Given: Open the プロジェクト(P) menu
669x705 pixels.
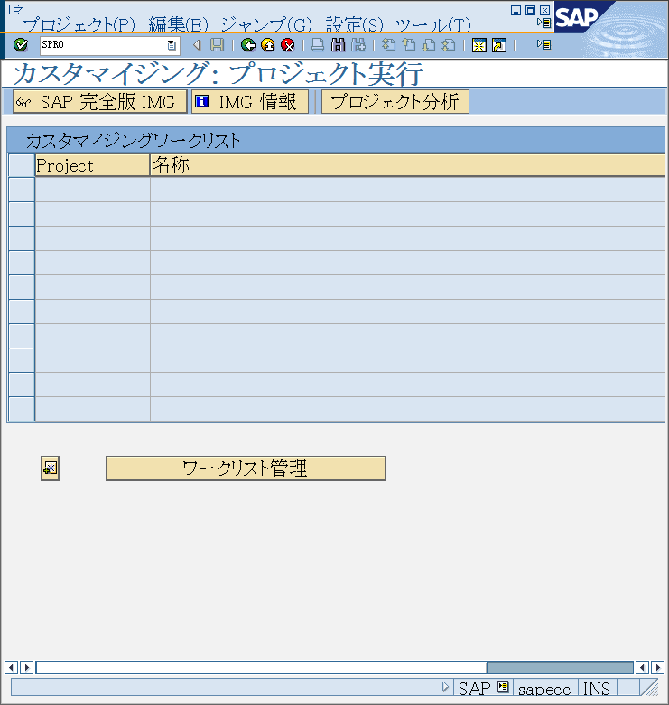Looking at the screenshot, I should coord(79,24).
